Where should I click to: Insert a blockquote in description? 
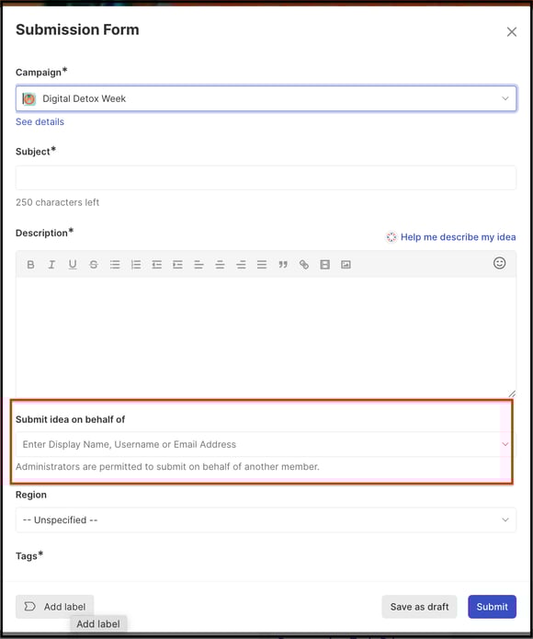coord(283,265)
